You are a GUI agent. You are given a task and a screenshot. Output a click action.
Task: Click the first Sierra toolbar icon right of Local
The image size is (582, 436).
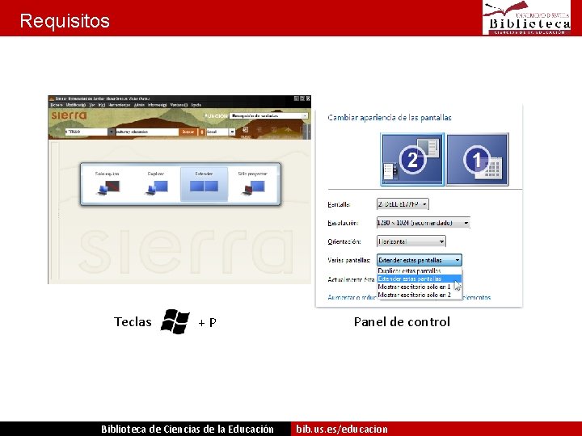click(x=246, y=131)
